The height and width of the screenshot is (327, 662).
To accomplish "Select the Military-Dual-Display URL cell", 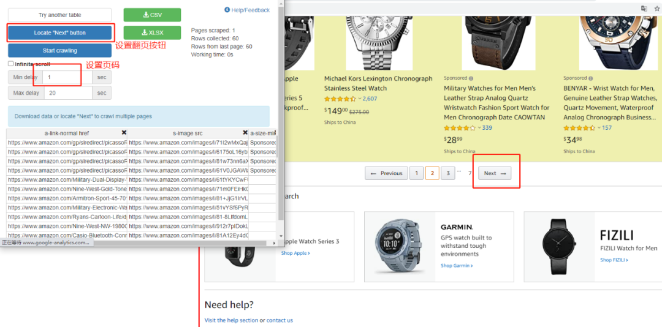I will click(67, 180).
